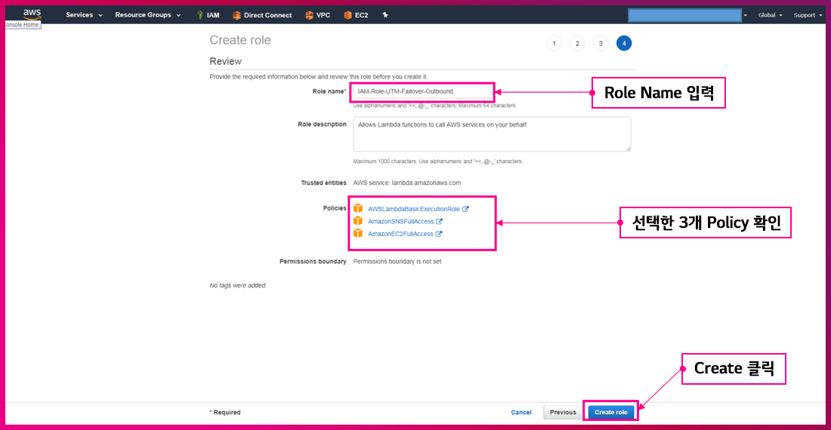Cancel the role creation
The image size is (831, 430).
[x=521, y=413]
